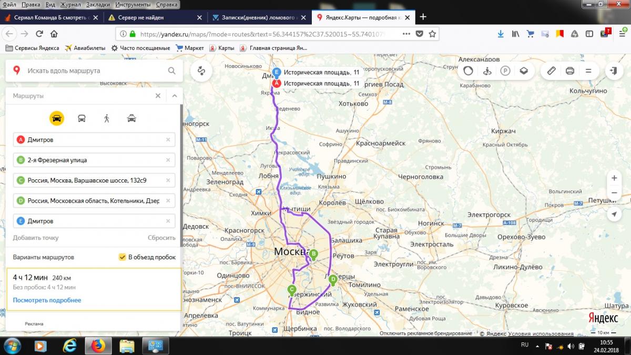Bookmark this page with star icon
The width and height of the screenshot is (631, 355).
point(432,34)
